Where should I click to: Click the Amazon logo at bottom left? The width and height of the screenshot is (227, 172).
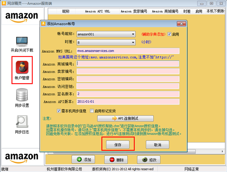click(22, 158)
